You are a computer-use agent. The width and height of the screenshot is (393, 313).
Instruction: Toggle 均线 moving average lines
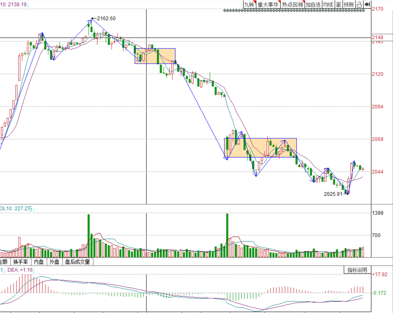point(328,4)
